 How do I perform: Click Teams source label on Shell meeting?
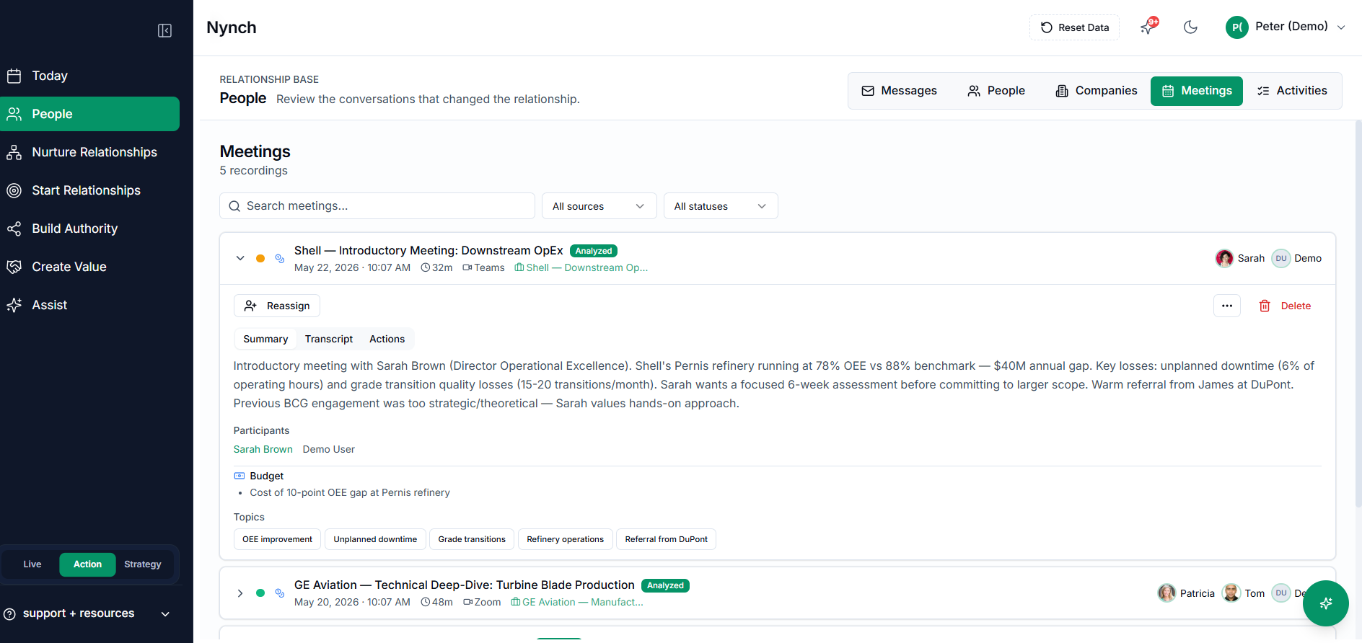pyautogui.click(x=483, y=267)
